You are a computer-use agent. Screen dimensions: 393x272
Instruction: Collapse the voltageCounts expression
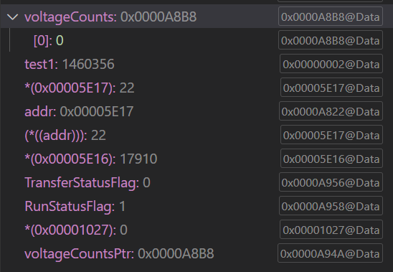coord(12,17)
